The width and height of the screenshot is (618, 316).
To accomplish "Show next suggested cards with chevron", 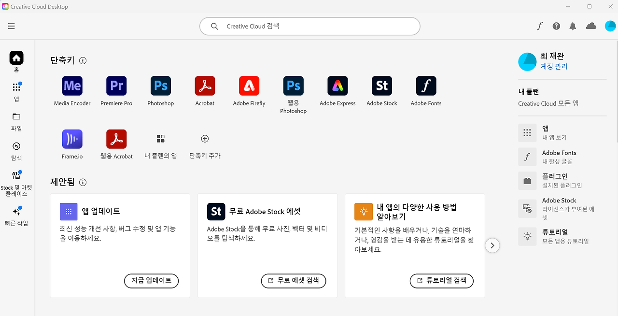I will (492, 245).
